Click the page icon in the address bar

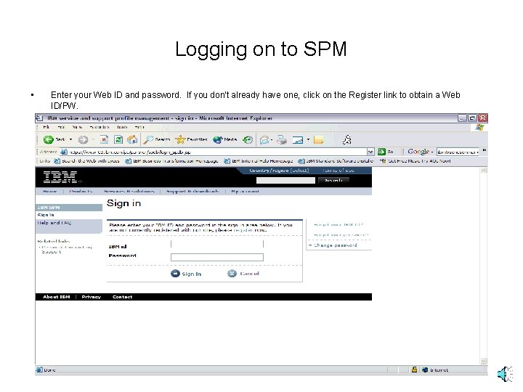64,152
